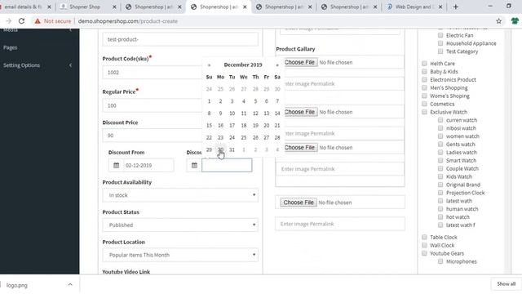Click into the Regular Price field
This screenshot has width=522, height=294.
pyautogui.click(x=153, y=105)
